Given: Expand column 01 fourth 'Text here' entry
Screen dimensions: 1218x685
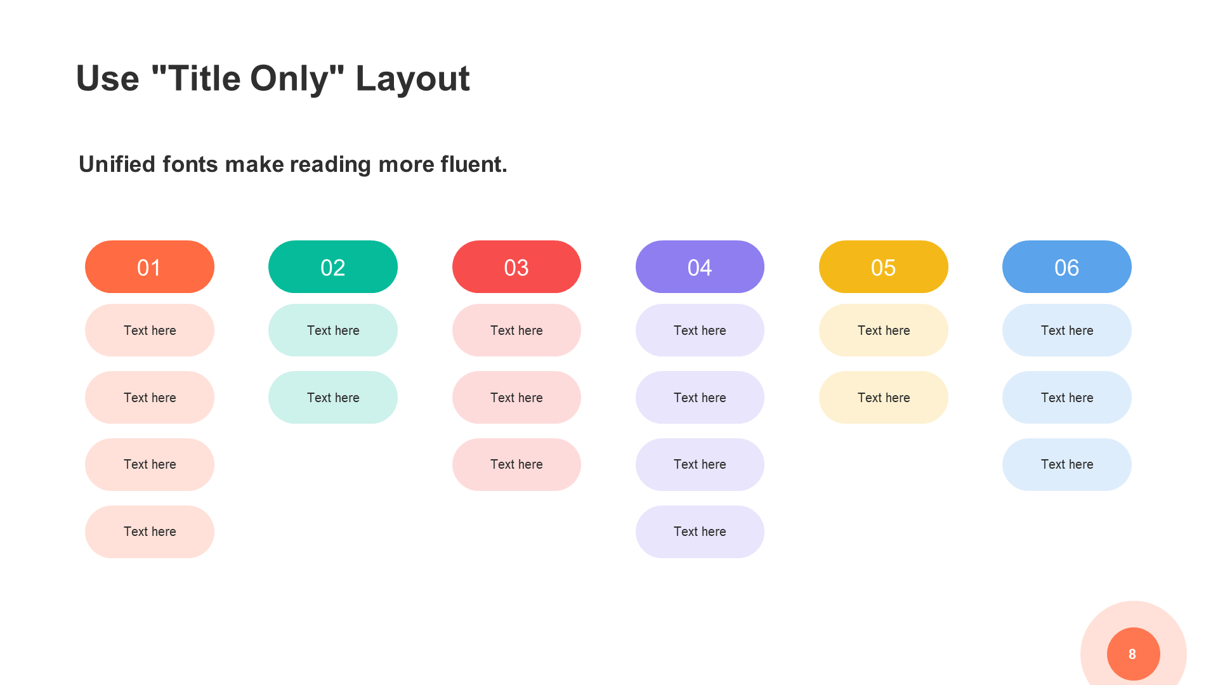Looking at the screenshot, I should 150,530.
